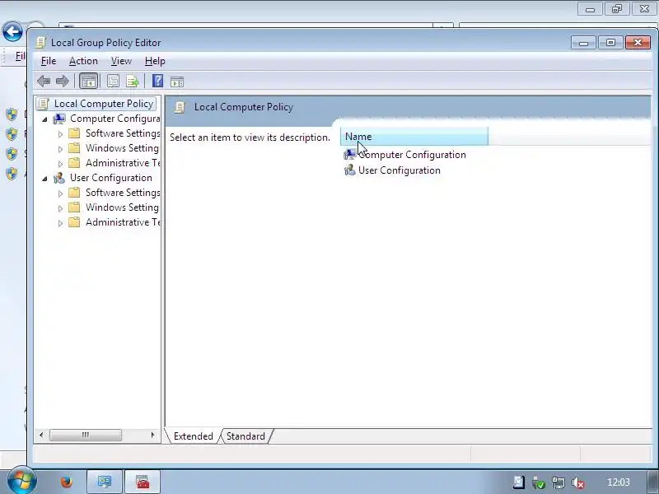The width and height of the screenshot is (659, 494).
Task: Click the back arrow in the background window
Action: pos(12,31)
